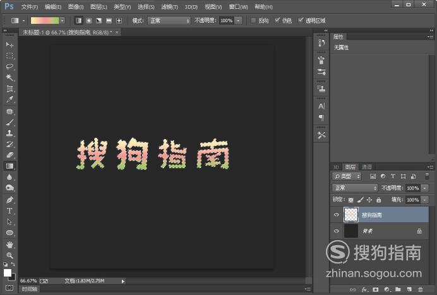The height and width of the screenshot is (295, 437).
Task: Choose diamond gradient style button
Action: (x=119, y=21)
